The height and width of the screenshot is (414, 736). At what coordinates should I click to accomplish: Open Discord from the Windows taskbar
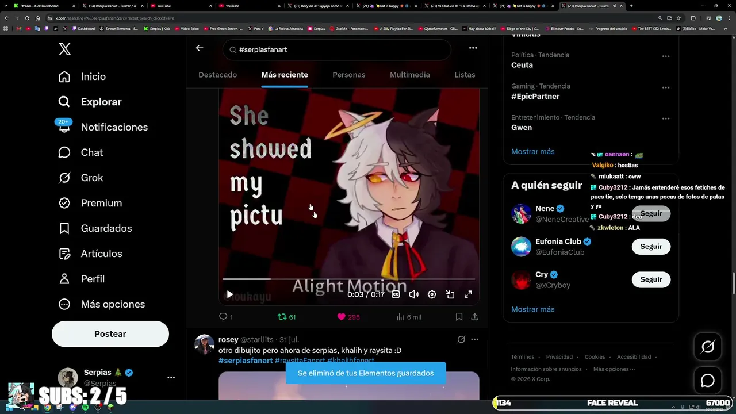(x=72, y=407)
